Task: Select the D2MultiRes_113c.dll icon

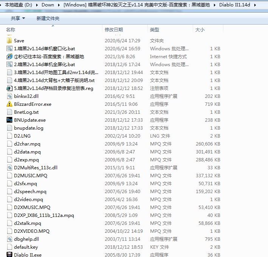Action: pyautogui.click(x=9, y=168)
